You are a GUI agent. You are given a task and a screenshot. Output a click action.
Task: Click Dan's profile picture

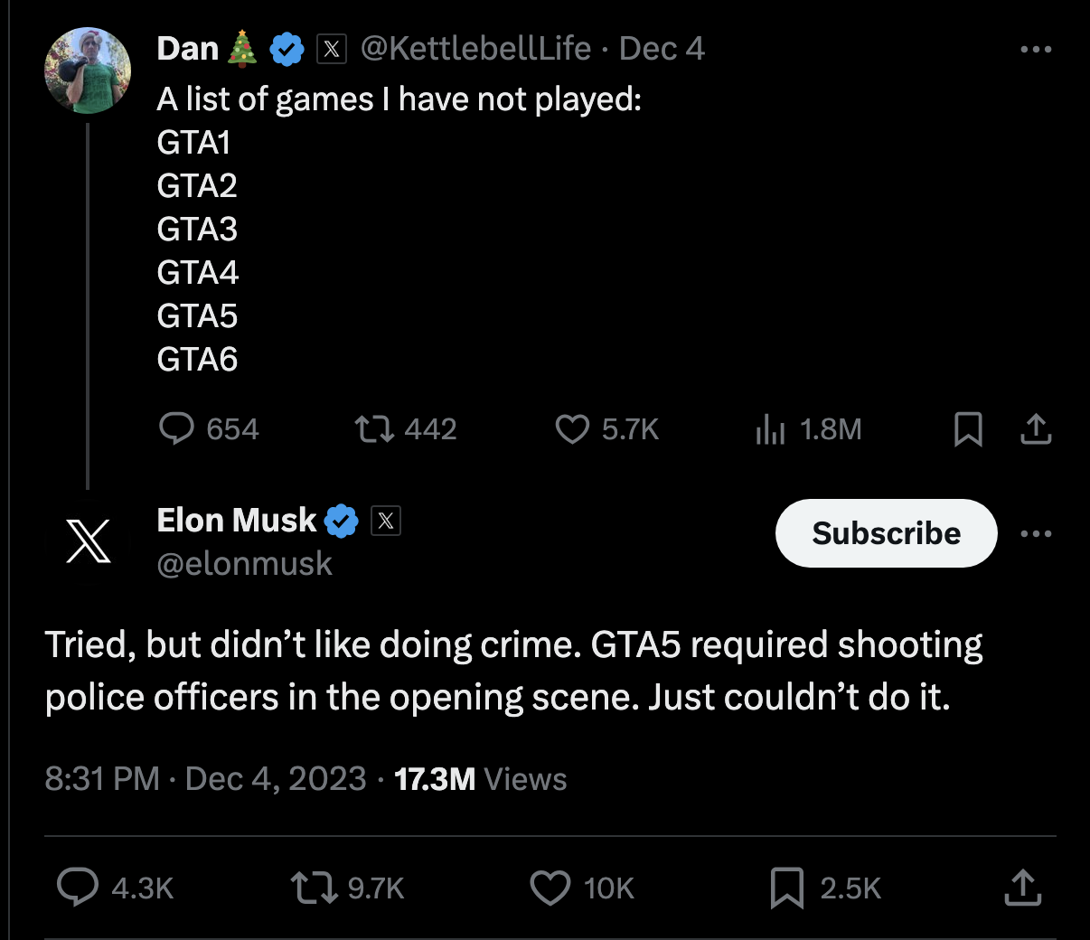[89, 70]
